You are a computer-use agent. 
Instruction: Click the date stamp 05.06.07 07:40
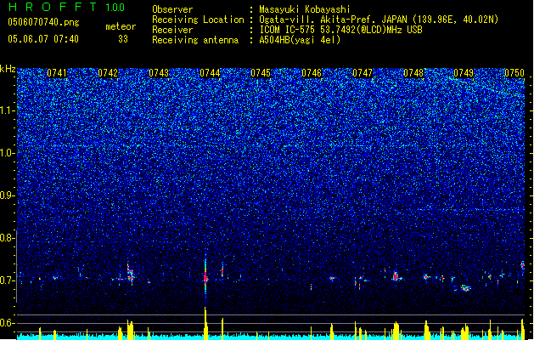[43, 39]
